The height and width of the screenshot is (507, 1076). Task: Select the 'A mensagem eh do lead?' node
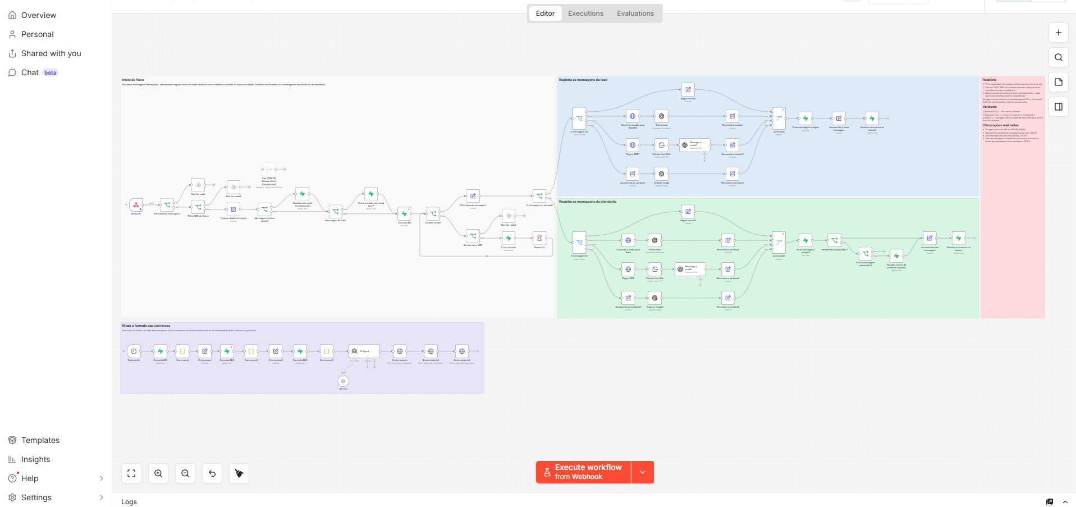point(539,196)
